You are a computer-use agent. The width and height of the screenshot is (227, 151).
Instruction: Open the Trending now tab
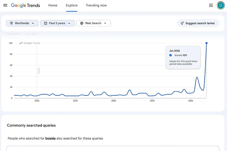tap(96, 5)
